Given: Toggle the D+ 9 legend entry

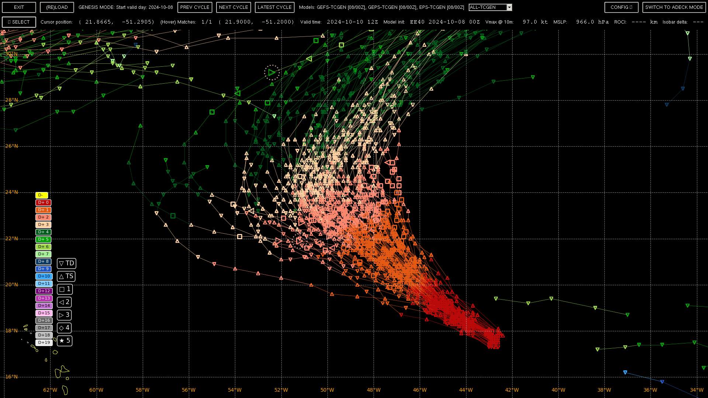Looking at the screenshot, I should [x=44, y=269].
